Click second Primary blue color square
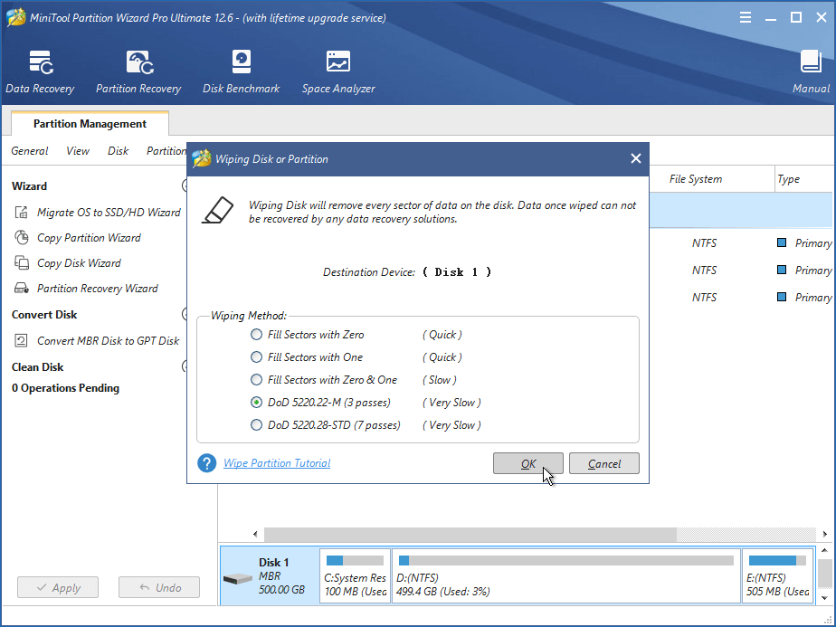 (782, 270)
